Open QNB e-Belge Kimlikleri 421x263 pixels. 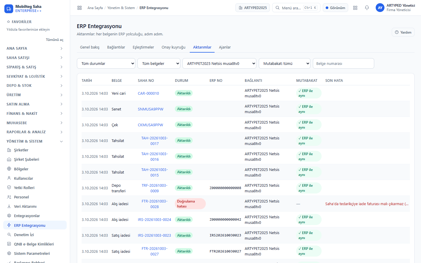(35, 244)
